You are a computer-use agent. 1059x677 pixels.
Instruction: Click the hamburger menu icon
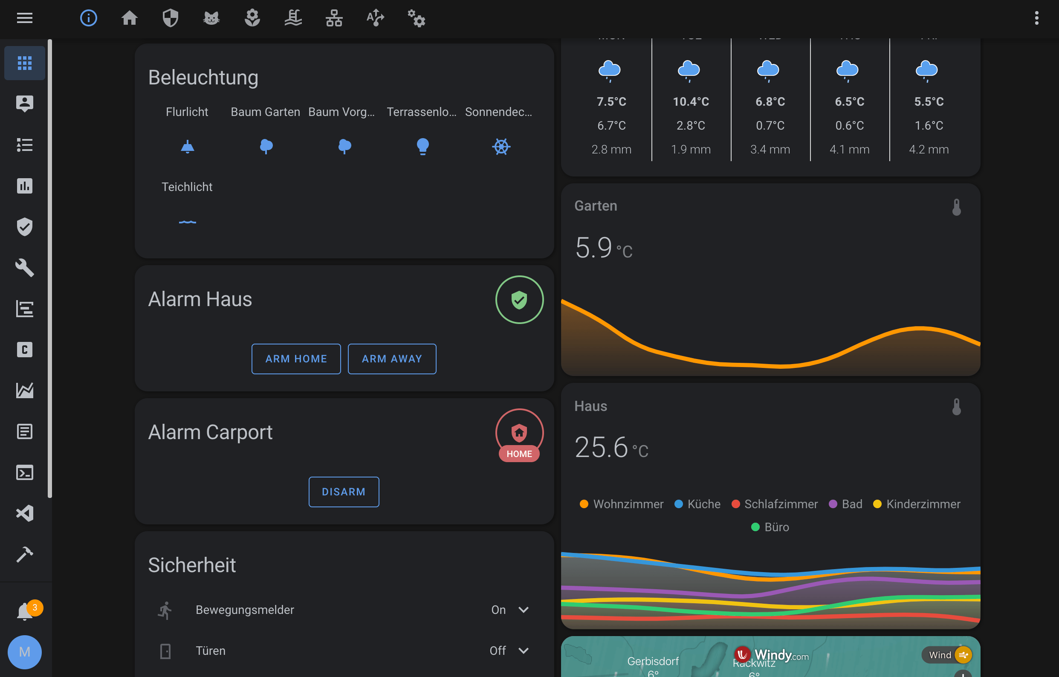coord(25,18)
